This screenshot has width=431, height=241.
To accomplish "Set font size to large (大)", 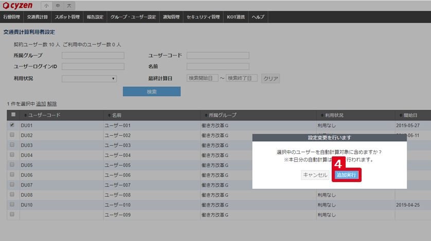I will click(69, 6).
